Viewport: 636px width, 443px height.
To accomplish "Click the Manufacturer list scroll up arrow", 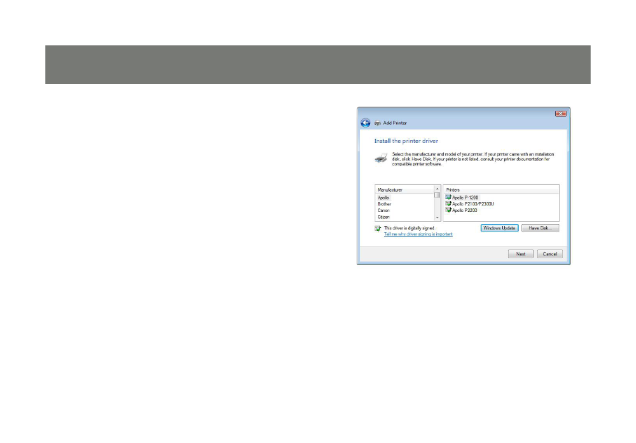I will coord(437,189).
